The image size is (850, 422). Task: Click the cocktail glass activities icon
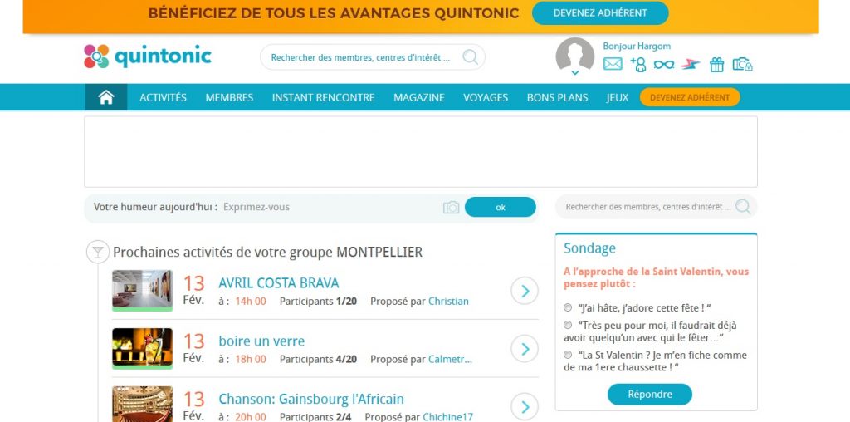[98, 253]
